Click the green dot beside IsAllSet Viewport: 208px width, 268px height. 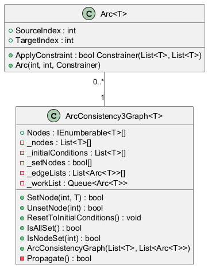[x=22, y=228]
